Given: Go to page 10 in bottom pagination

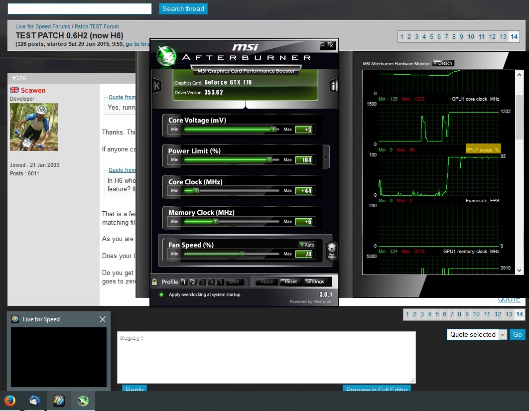Looking at the screenshot, I should pyautogui.click(x=476, y=314).
